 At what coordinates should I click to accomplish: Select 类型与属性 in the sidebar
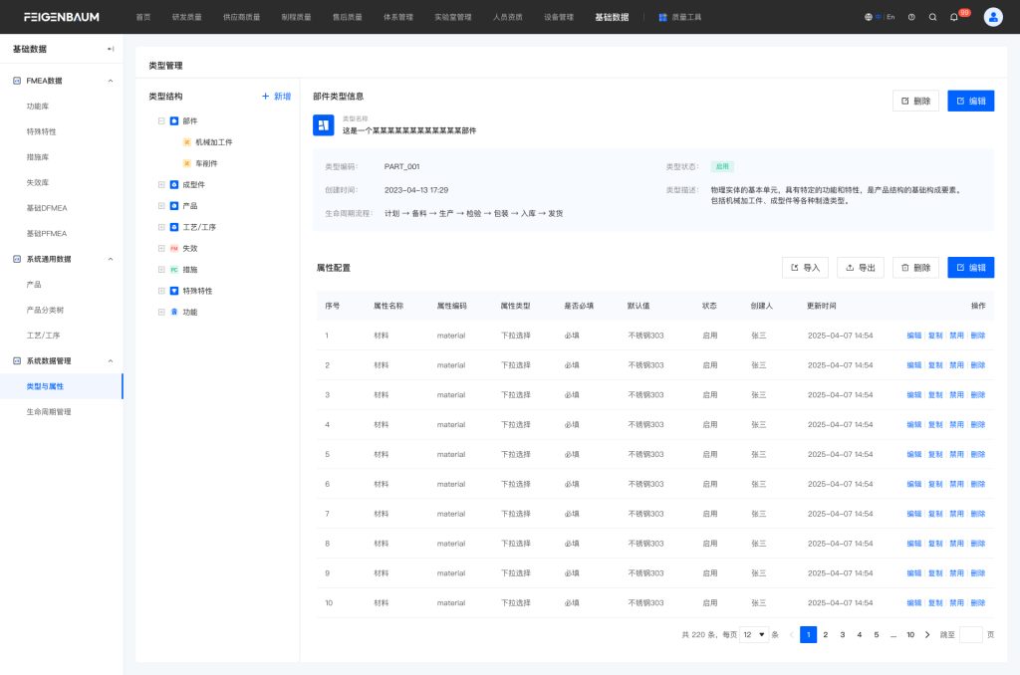click(61, 386)
